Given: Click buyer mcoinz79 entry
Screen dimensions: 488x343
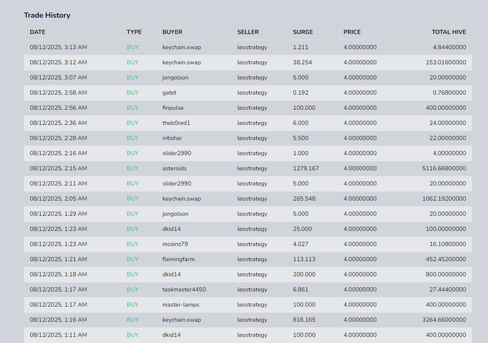Looking at the screenshot, I should (x=175, y=244).
